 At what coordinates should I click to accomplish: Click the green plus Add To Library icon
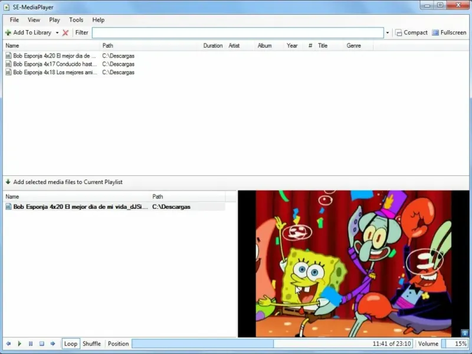pos(8,32)
